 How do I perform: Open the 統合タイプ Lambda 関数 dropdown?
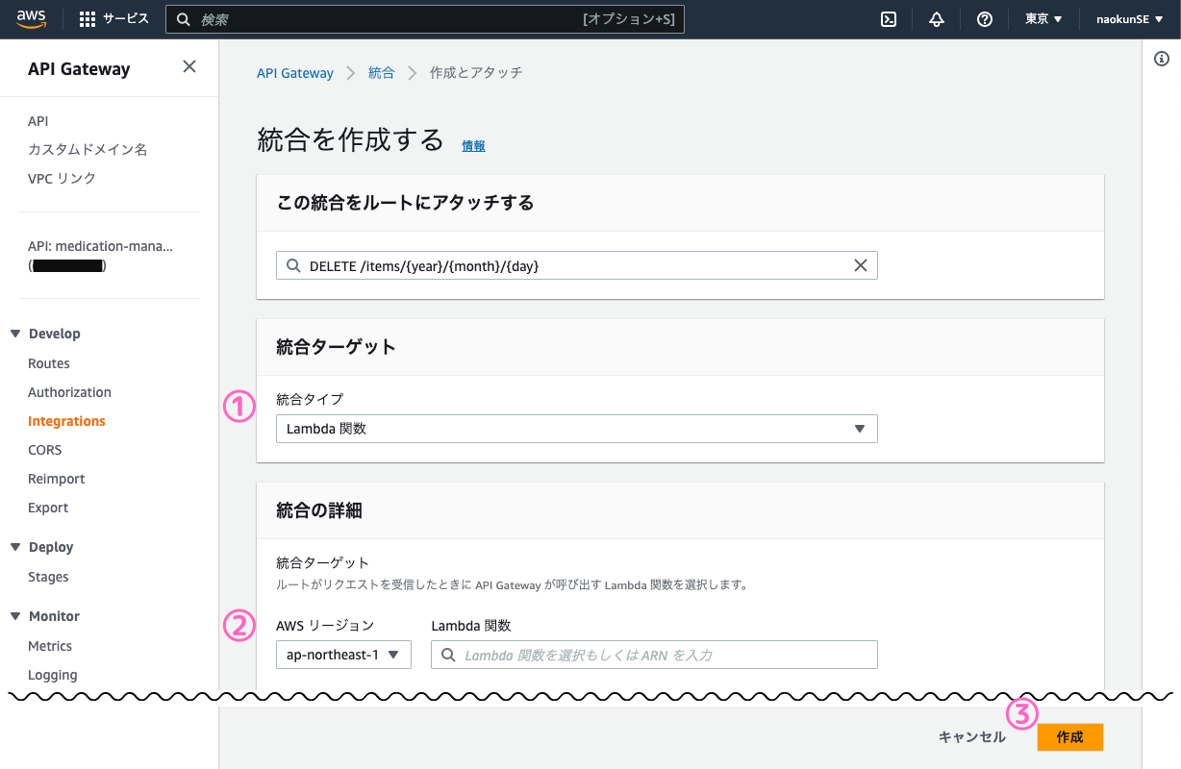point(577,429)
